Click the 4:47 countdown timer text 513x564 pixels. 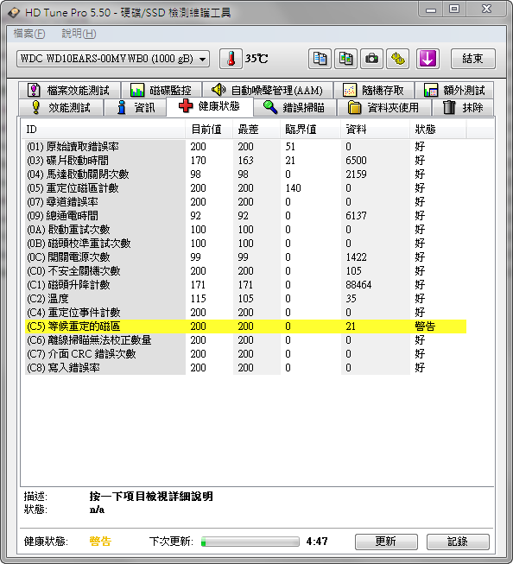point(317,542)
